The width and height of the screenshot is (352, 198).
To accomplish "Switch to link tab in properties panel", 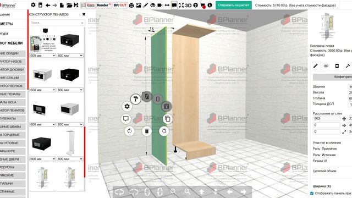I will point(326,66).
